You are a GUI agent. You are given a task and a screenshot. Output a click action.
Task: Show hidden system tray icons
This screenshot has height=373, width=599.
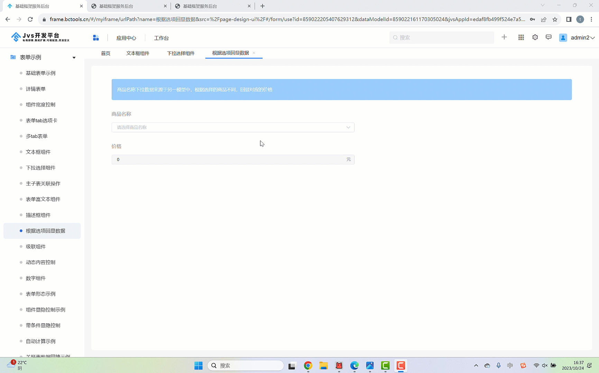[x=476, y=365]
